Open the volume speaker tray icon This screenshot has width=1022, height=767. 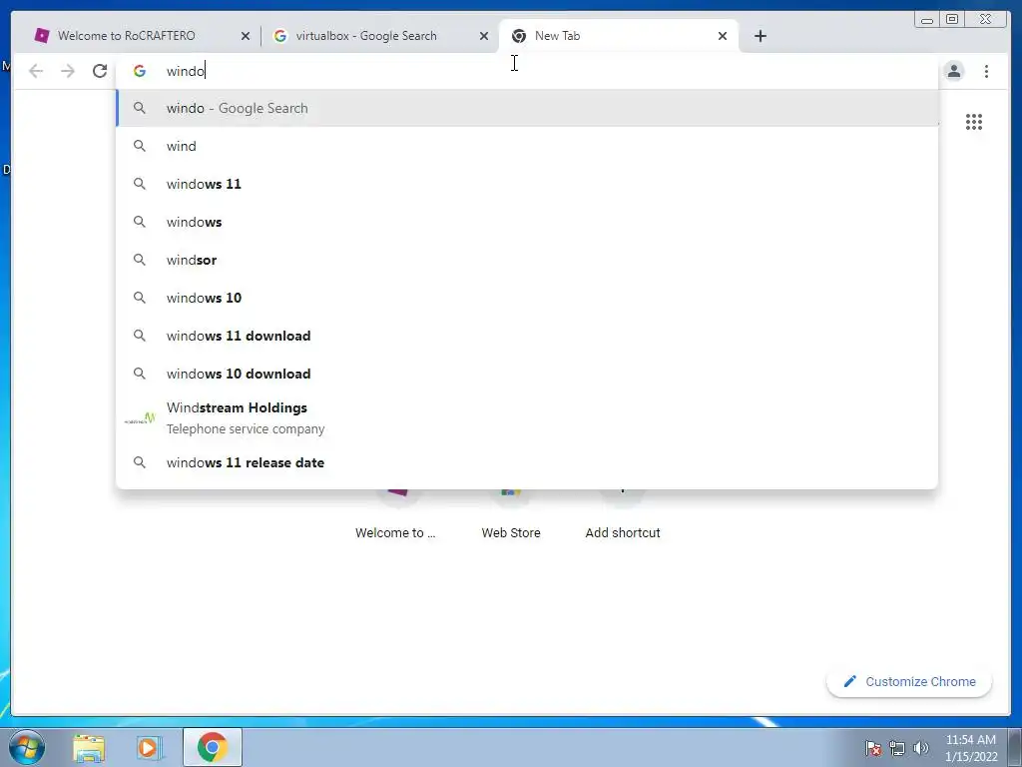pyautogui.click(x=921, y=748)
